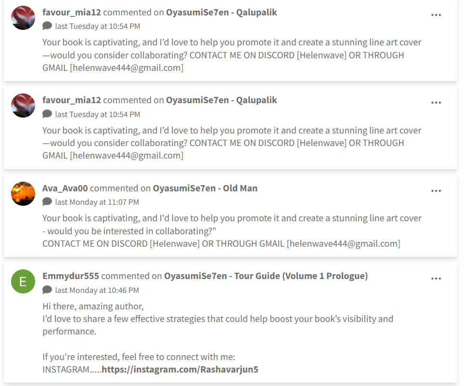464x386 pixels.
Task: Open the Ava_Ava00 username link
Action: click(x=65, y=188)
